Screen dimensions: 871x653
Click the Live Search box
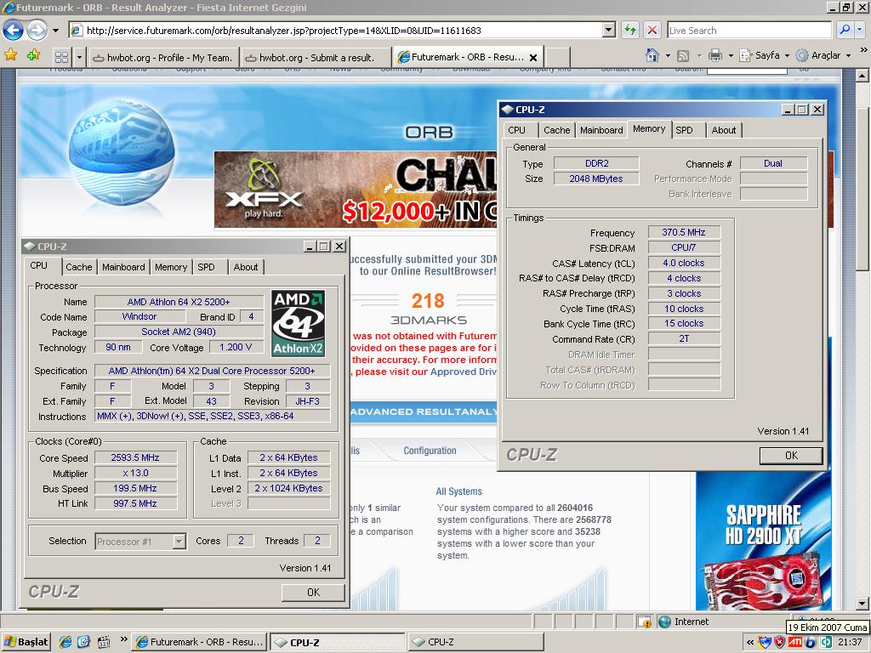[749, 31]
